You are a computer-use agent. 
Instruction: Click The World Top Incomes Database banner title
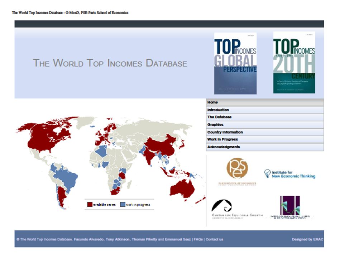[x=110, y=63]
